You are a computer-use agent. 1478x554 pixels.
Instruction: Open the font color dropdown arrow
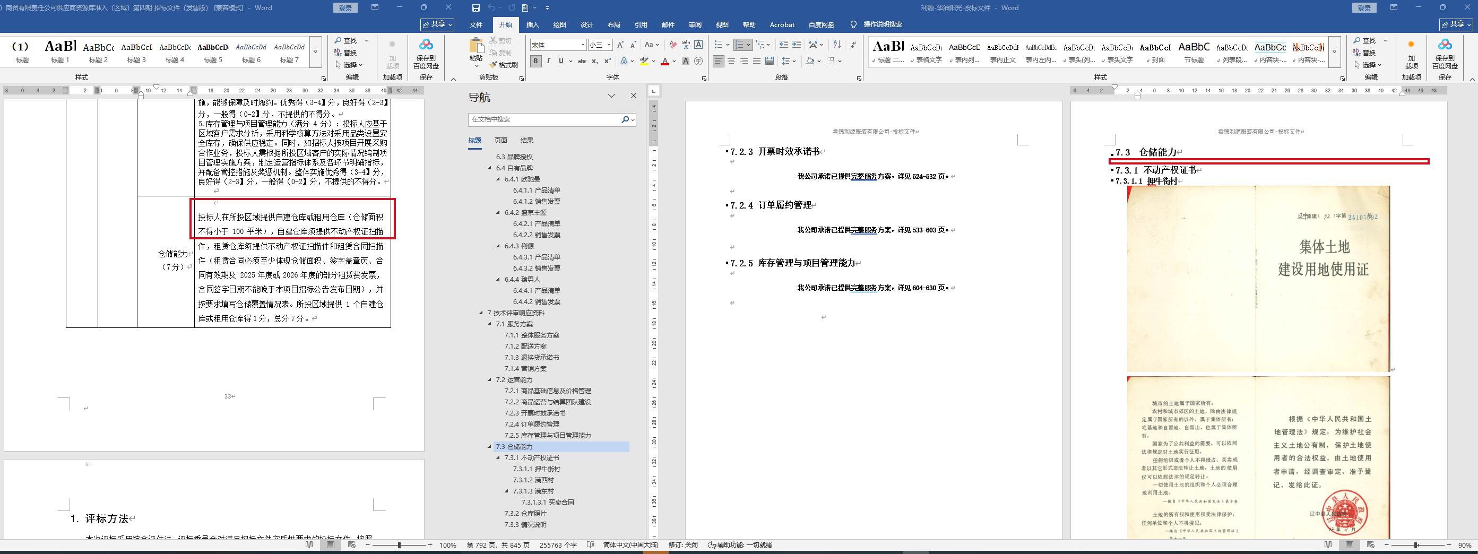(674, 62)
